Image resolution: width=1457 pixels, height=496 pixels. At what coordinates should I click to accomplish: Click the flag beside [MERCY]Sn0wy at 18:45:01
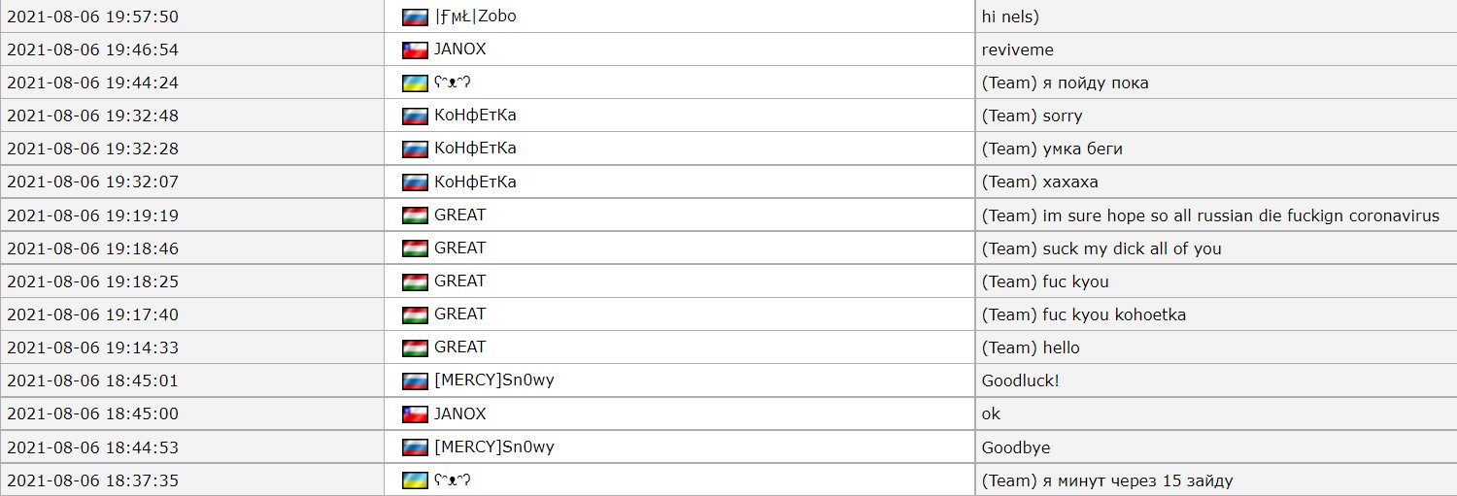(x=415, y=380)
